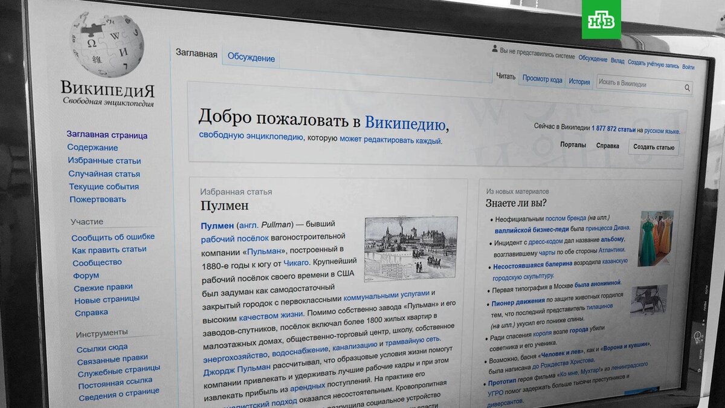Image resolution: width=725 pixels, height=408 pixels.
Task: Select the Просмотр кода tab
Action: coord(542,79)
